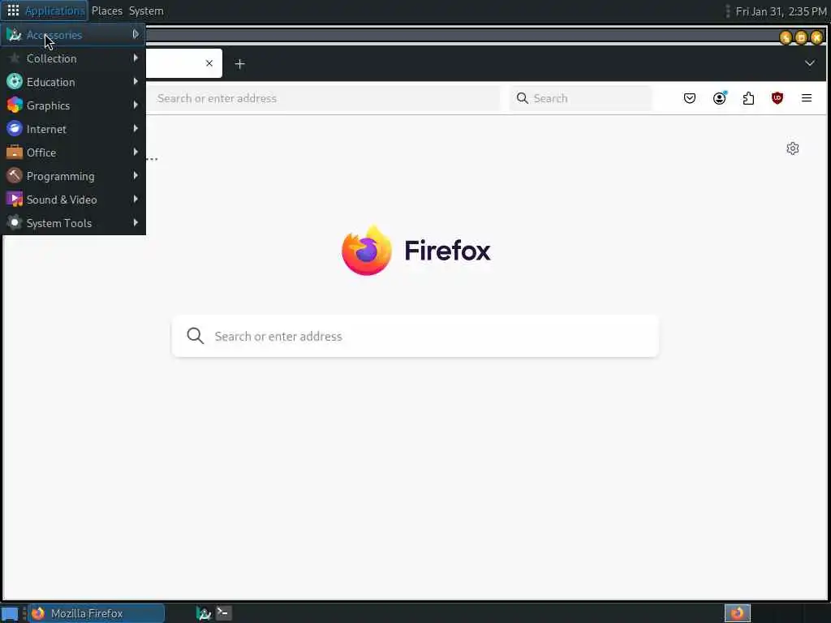Image resolution: width=831 pixels, height=623 pixels.
Task: Expand the Graphics submenu arrow
Action: pyautogui.click(x=136, y=105)
